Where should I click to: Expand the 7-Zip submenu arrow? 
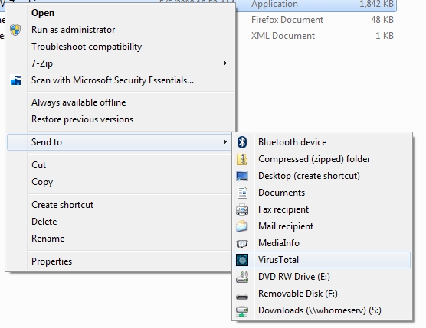(224, 63)
